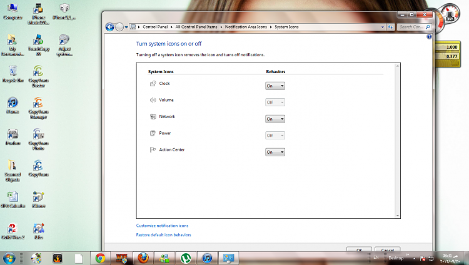Open uTorrent from the taskbar
Image resolution: width=469 pixels, height=265 pixels.
coord(186,257)
